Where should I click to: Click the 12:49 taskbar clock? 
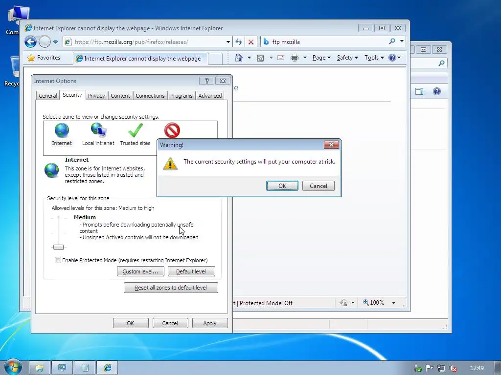[x=477, y=368]
